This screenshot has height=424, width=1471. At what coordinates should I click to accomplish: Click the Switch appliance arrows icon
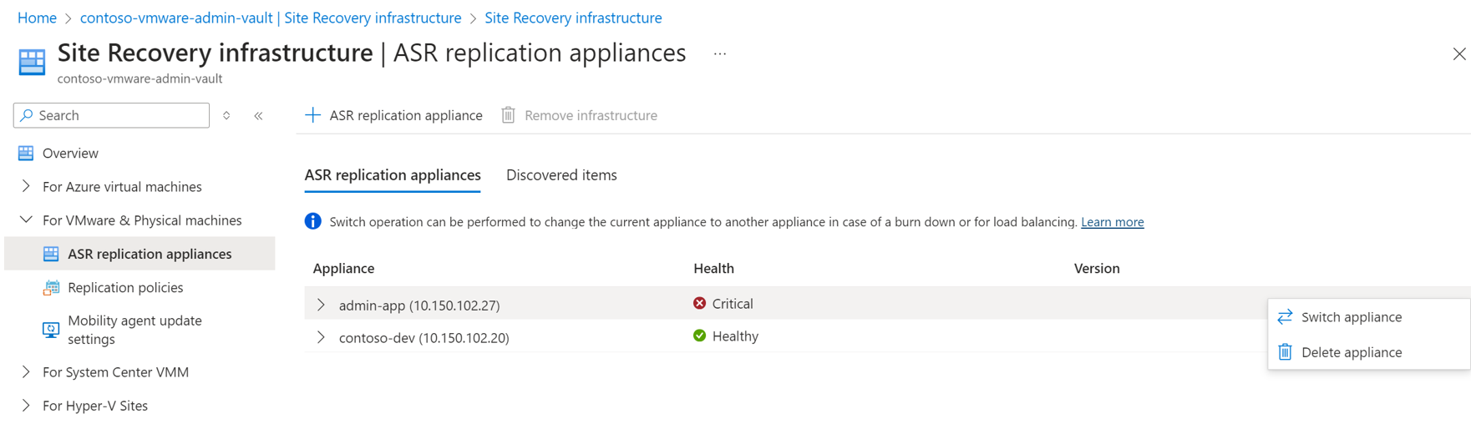pyautogui.click(x=1285, y=317)
